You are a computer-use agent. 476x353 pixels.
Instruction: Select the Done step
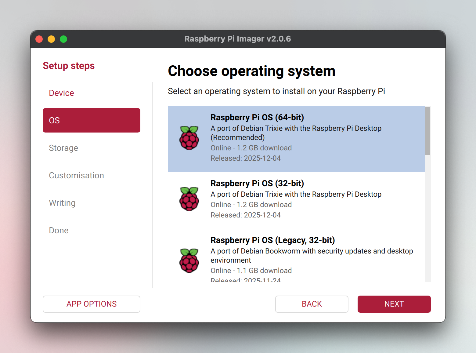[59, 230]
